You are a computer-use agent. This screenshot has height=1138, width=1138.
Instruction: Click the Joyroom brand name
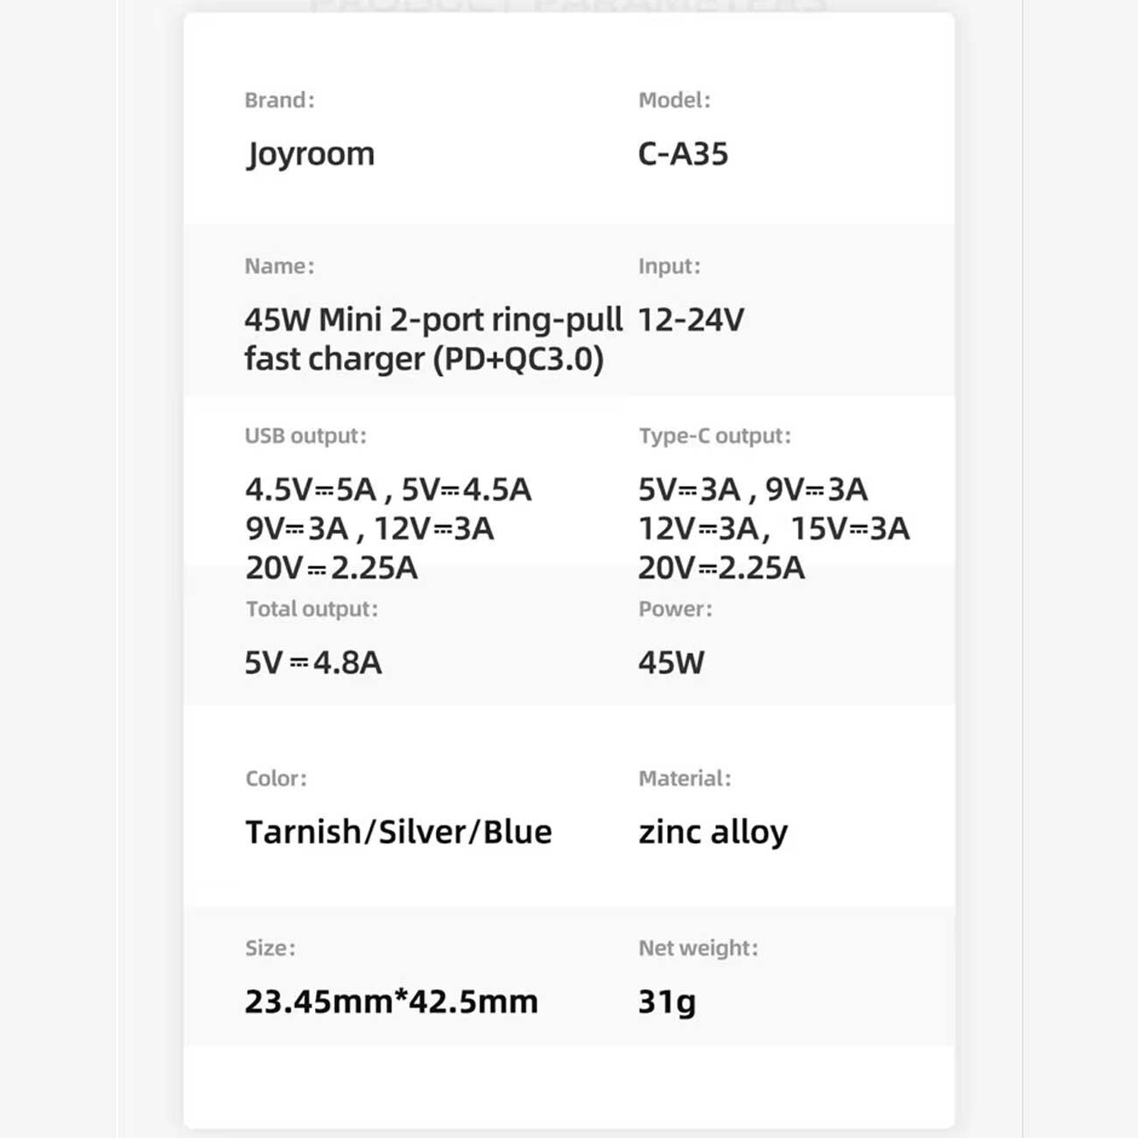pos(310,154)
